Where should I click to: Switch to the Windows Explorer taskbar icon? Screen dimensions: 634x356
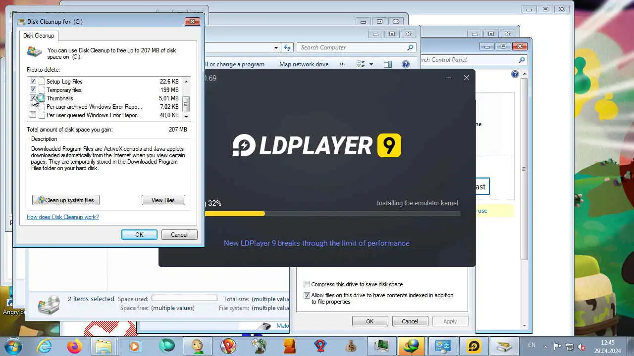coord(105,346)
